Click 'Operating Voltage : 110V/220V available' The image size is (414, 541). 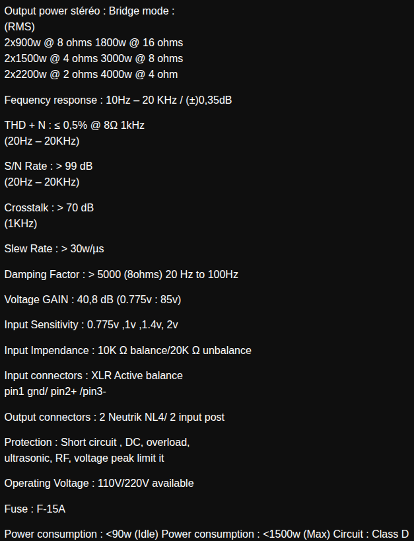pyautogui.click(x=99, y=484)
